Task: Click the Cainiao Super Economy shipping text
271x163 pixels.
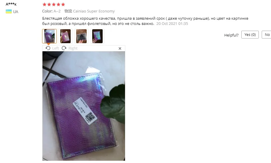Action: 94,11
